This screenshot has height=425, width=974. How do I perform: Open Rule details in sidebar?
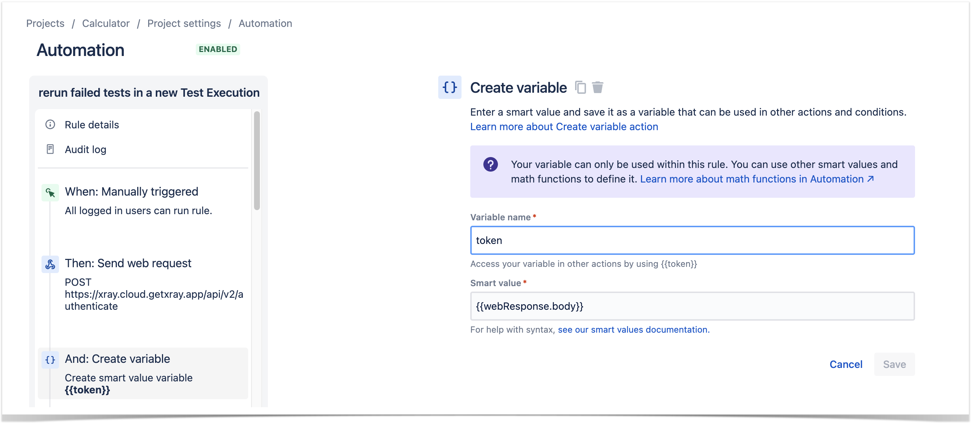tap(92, 125)
